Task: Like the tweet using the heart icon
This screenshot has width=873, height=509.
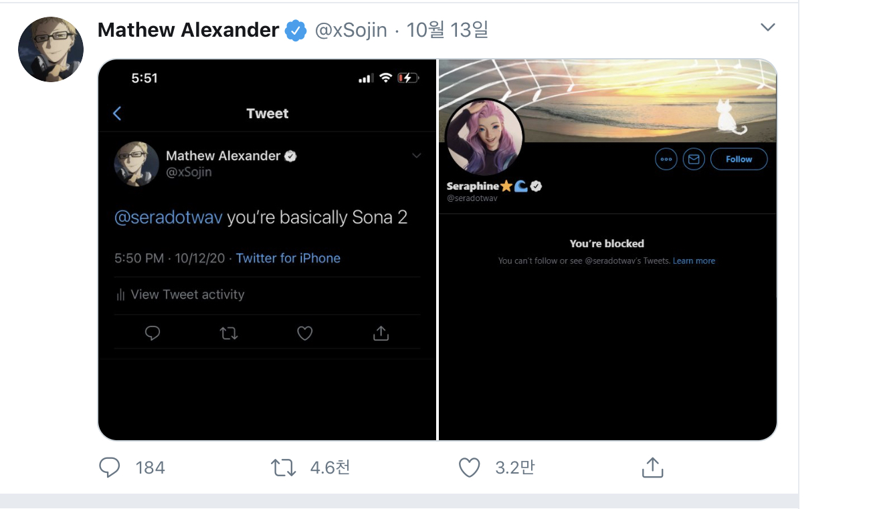Action: (470, 468)
